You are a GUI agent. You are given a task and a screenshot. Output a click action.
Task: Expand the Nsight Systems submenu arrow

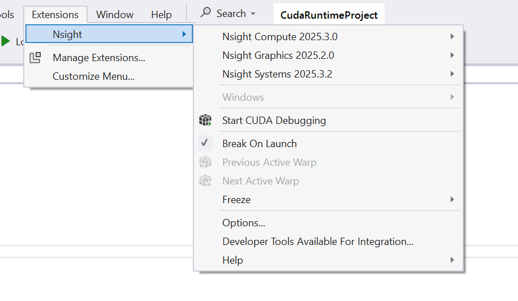pos(452,74)
